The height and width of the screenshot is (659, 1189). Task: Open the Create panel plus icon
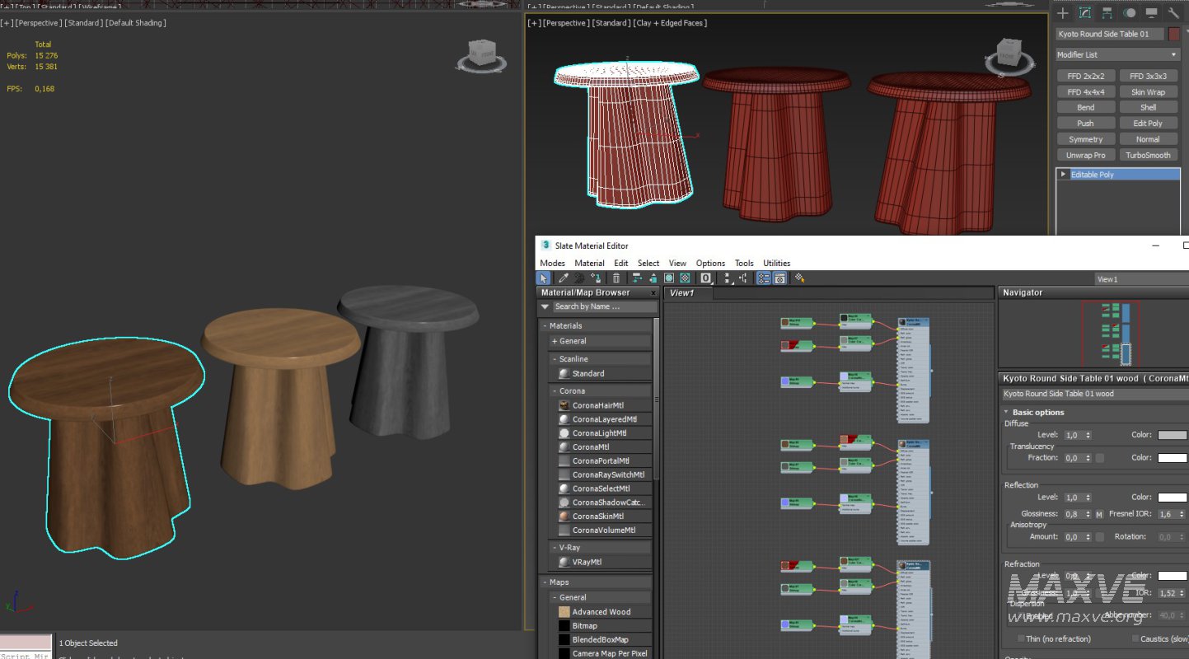[x=1063, y=13]
